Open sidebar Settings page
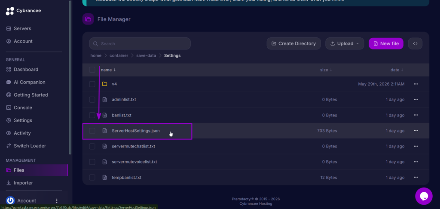Image resolution: width=440 pixels, height=209 pixels. pyautogui.click(x=19, y=120)
